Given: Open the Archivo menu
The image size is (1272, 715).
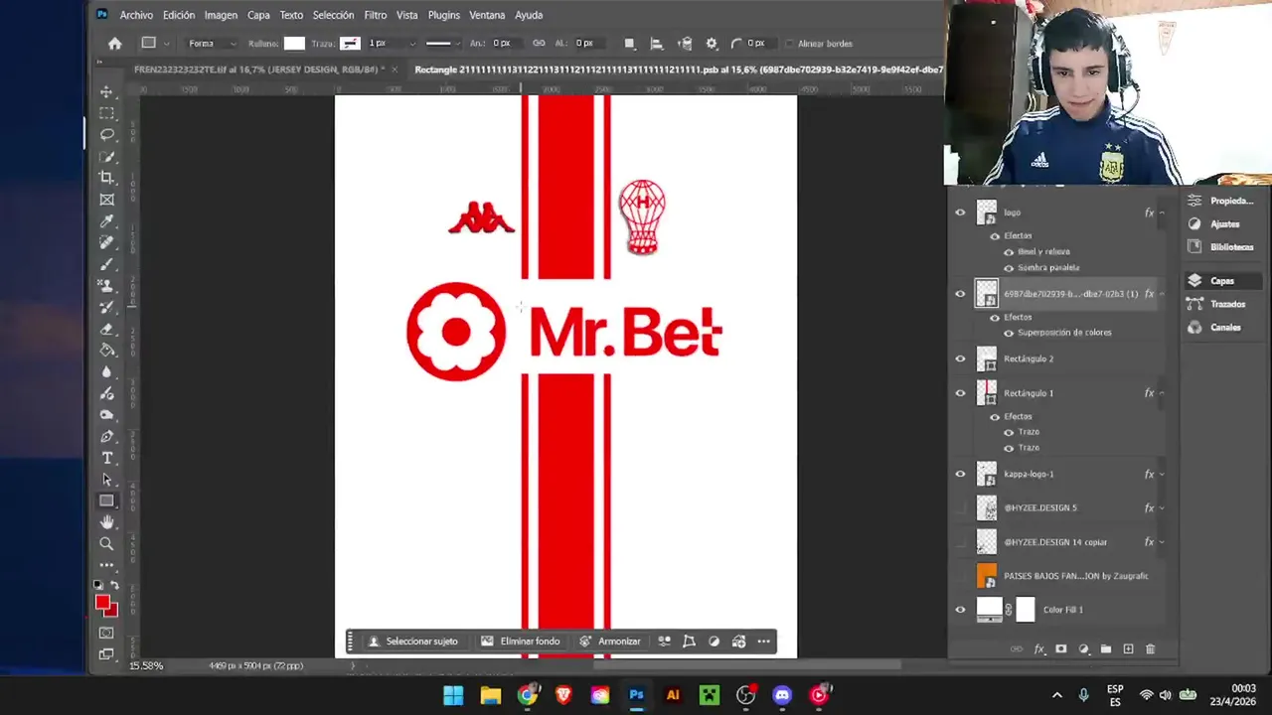Looking at the screenshot, I should point(136,15).
